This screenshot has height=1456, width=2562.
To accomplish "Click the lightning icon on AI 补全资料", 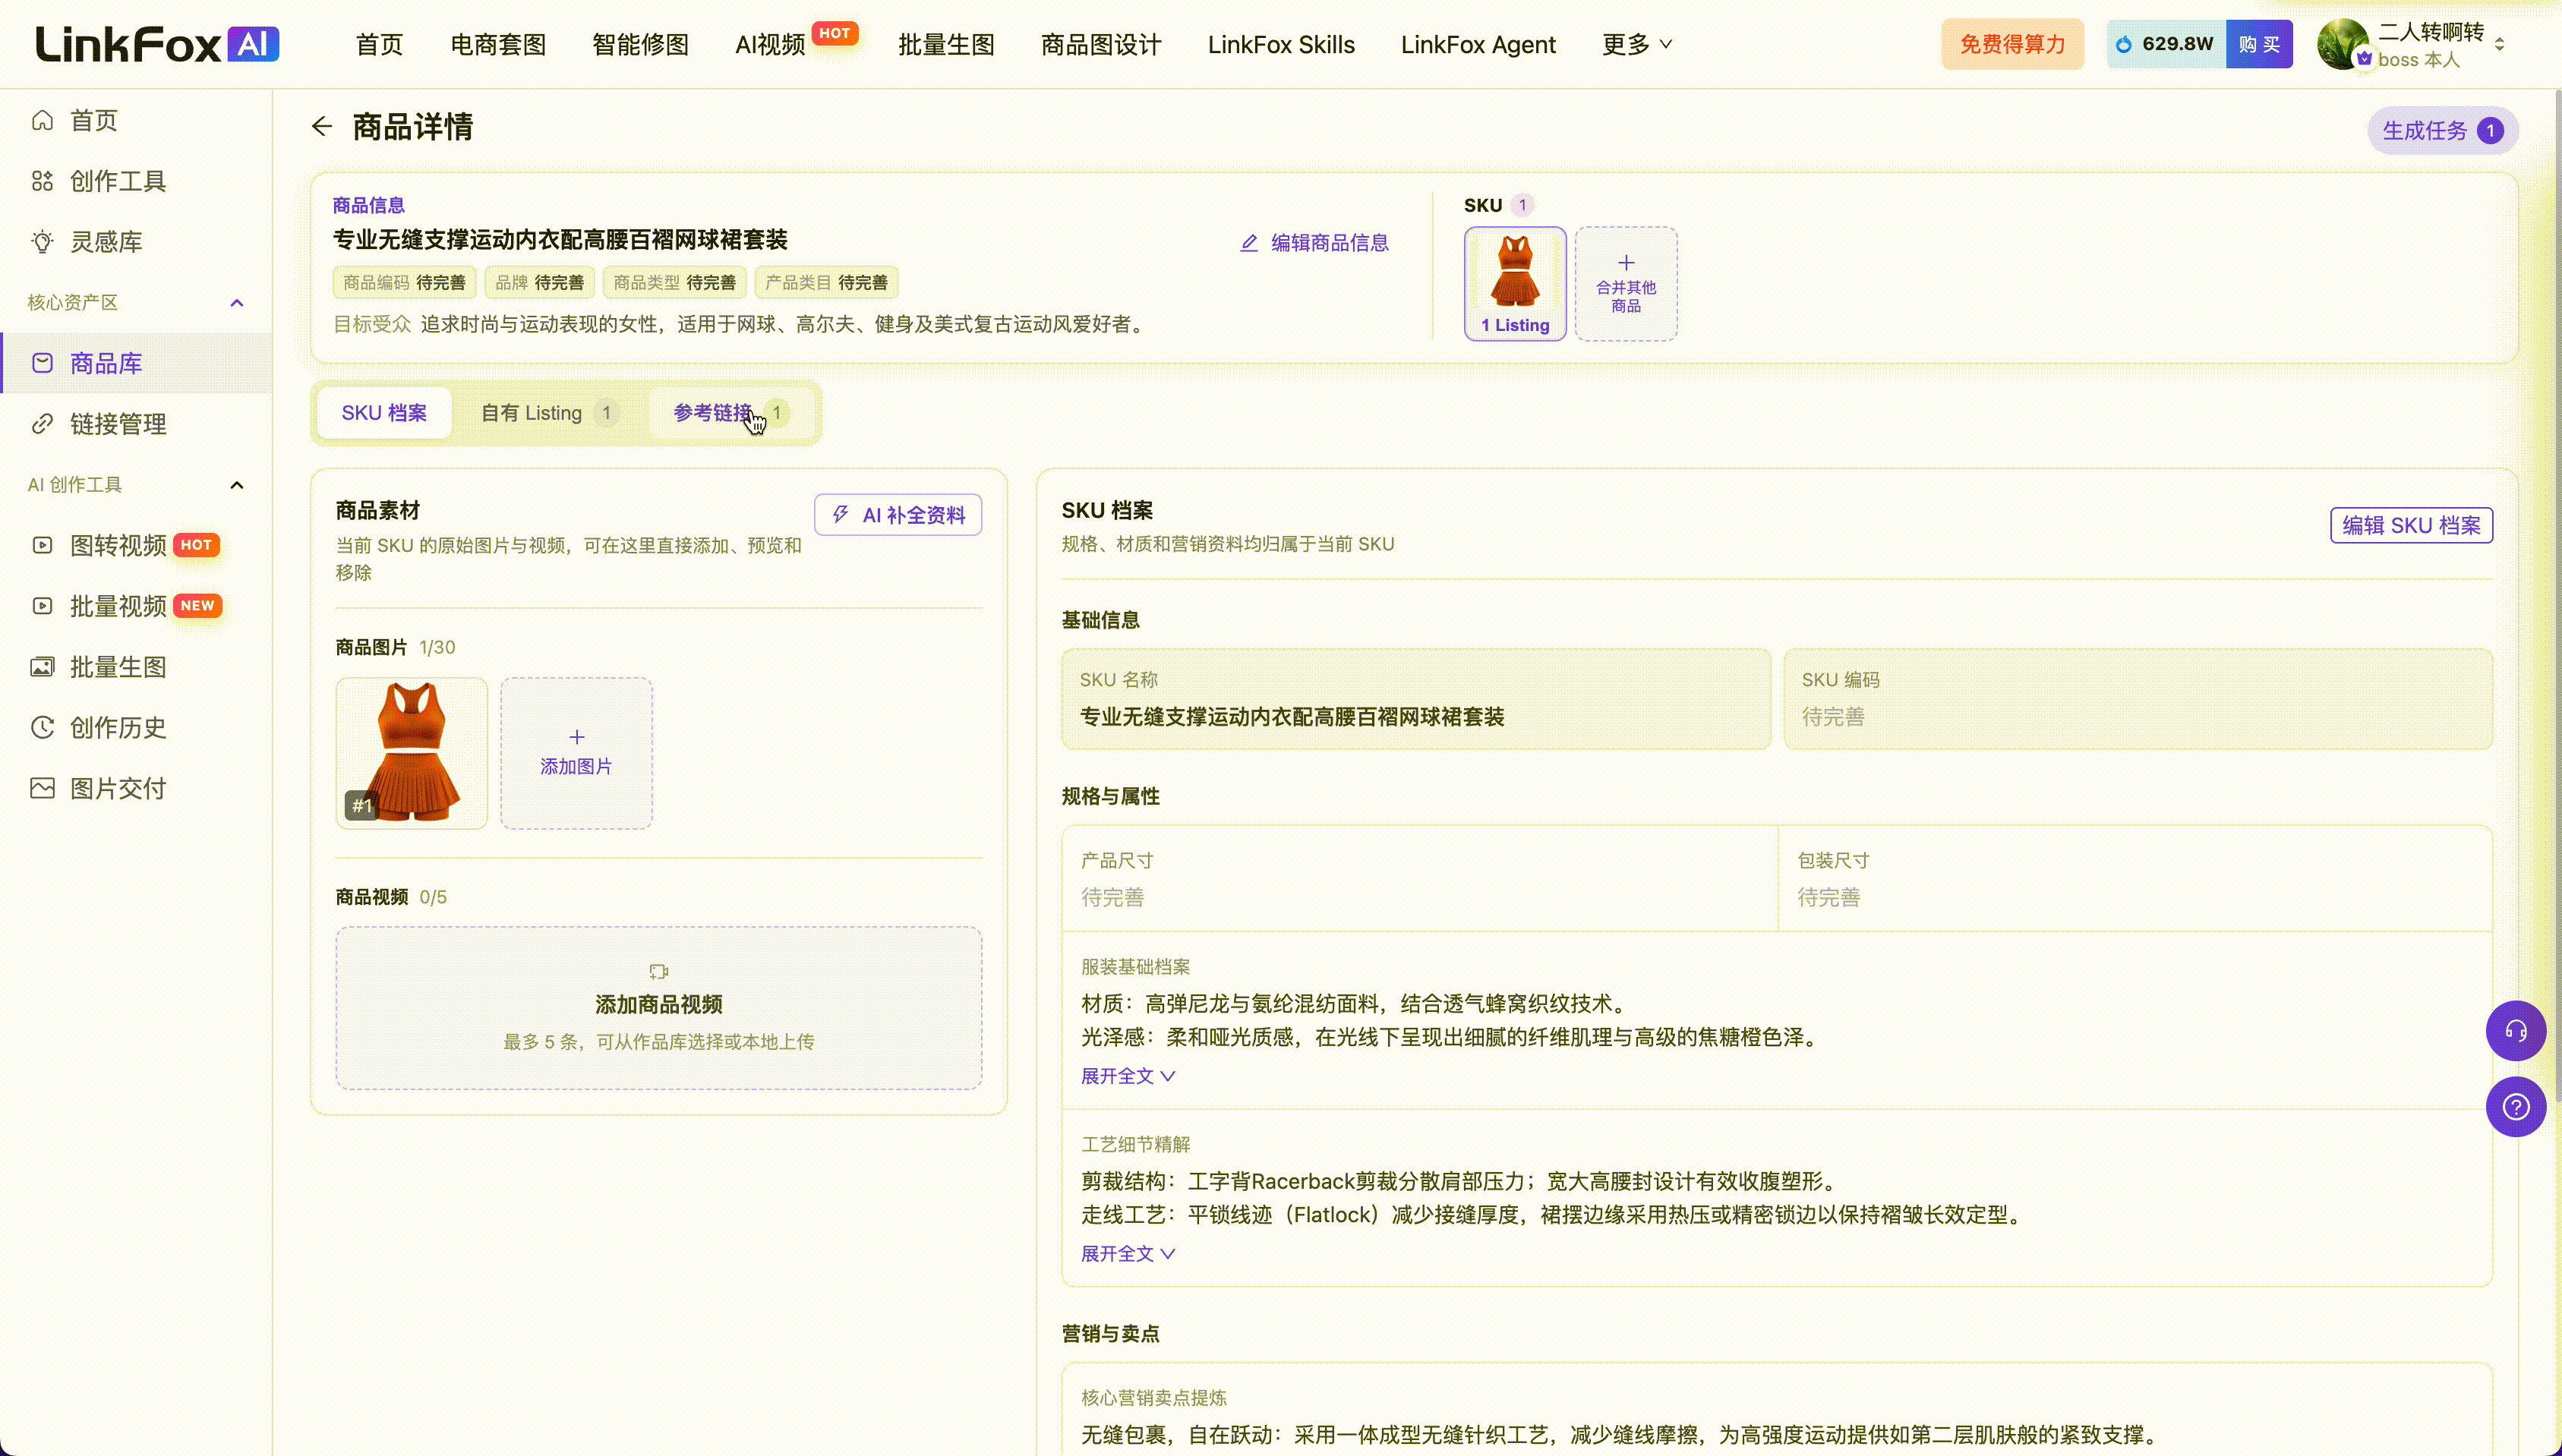I will tap(841, 514).
